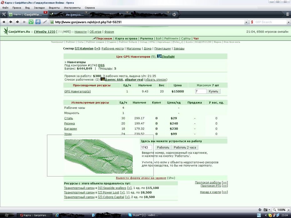
Task: Open the Инструменты menu
Action: pyautogui.click(x=72, y=8)
